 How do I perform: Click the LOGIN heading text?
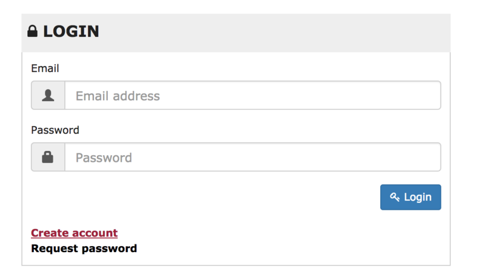coord(71,32)
